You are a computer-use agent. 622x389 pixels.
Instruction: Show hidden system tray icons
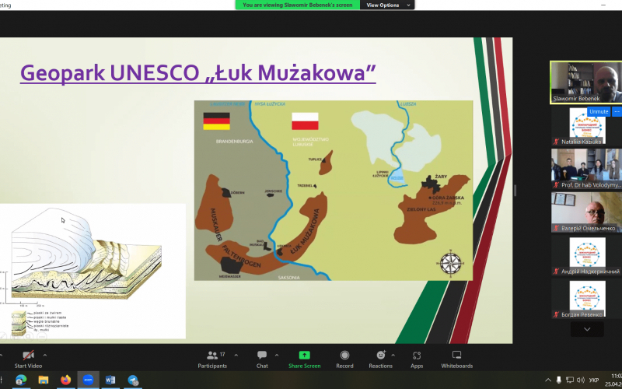coord(548,380)
